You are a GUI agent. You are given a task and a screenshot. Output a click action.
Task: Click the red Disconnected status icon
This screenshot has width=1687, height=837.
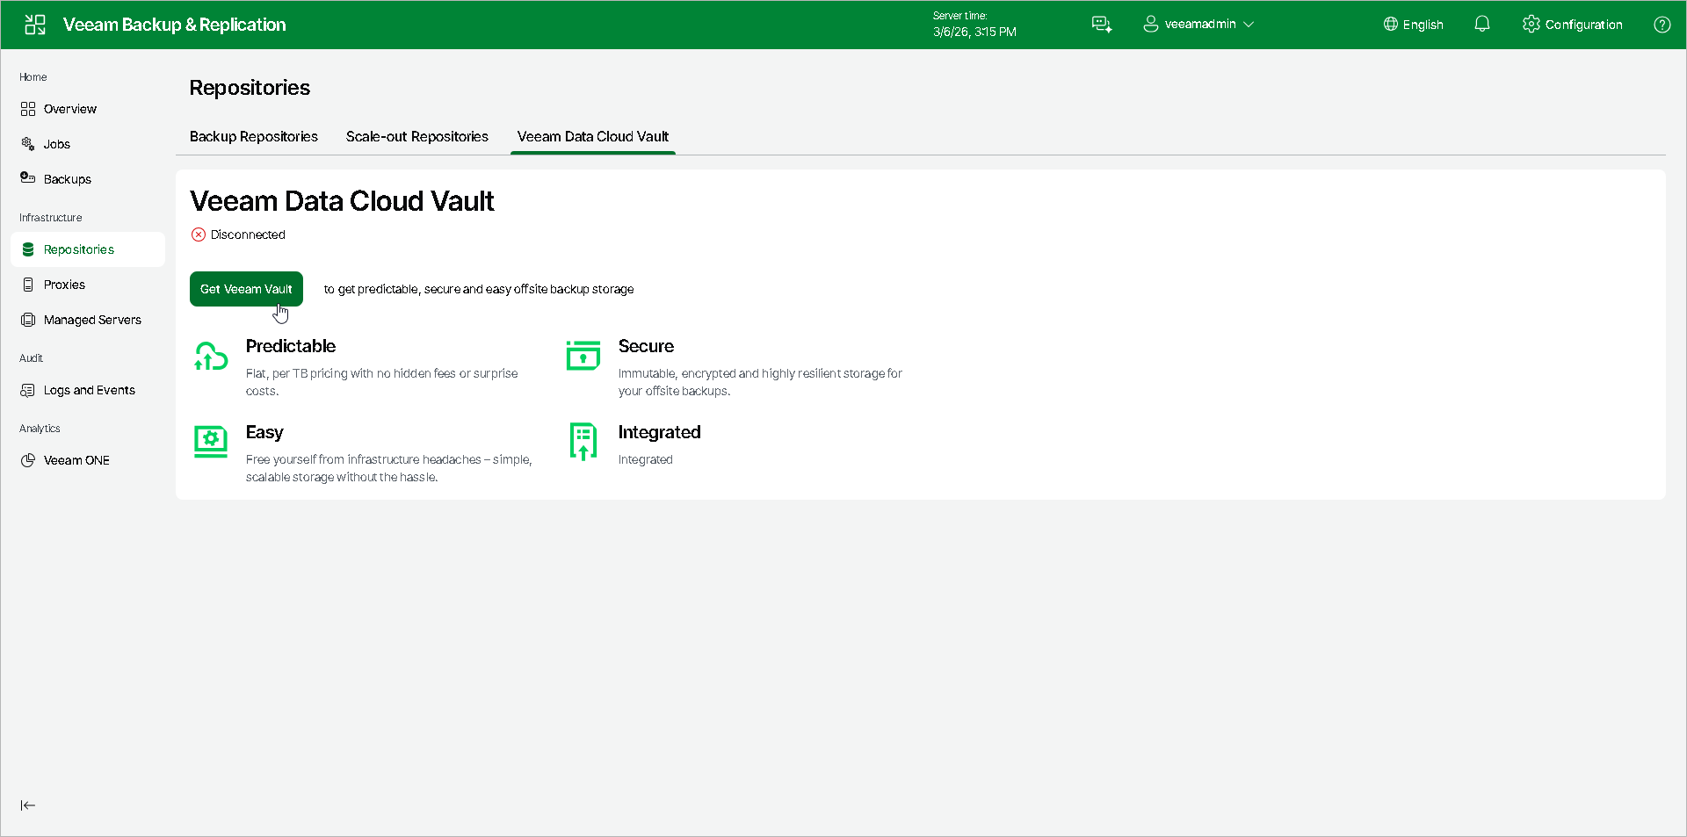pyautogui.click(x=199, y=235)
